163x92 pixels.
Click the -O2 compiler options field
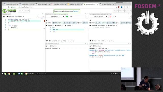77,17
